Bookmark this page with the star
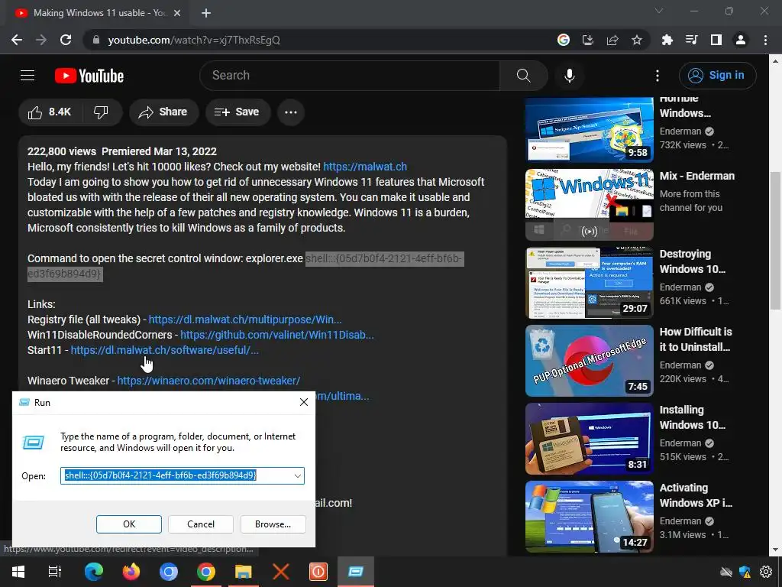The height and width of the screenshot is (587, 782). point(637,40)
